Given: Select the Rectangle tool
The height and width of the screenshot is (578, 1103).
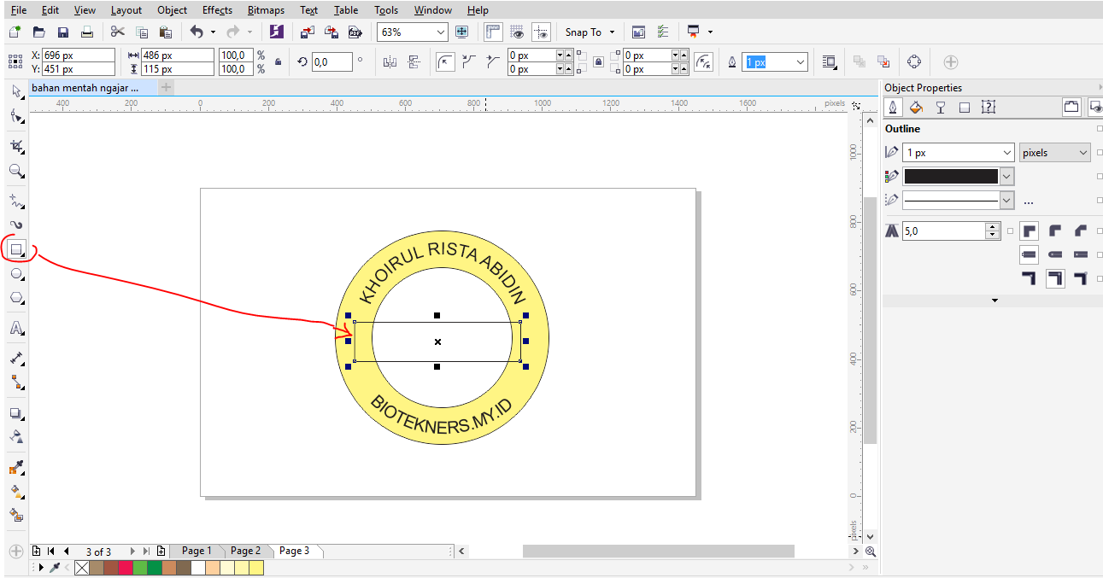Looking at the screenshot, I should pos(16,249).
